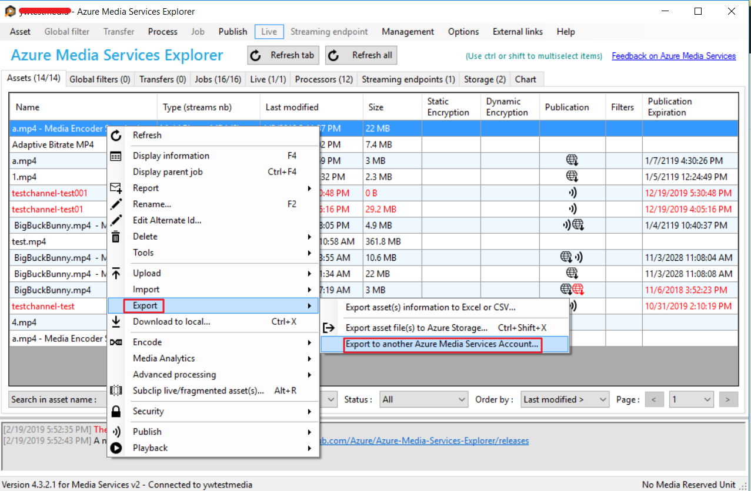Switch to the Streaming endpoints tab

click(x=408, y=79)
